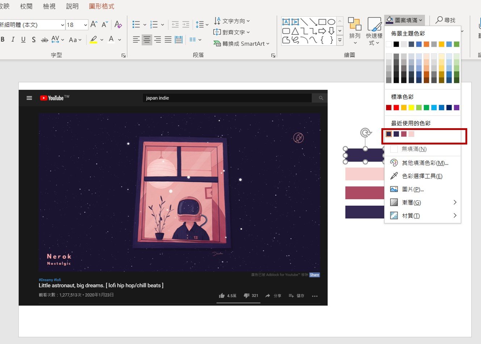This screenshot has width=481, height=344.
Task: Pick light pink recent color swatch
Action: click(411, 134)
